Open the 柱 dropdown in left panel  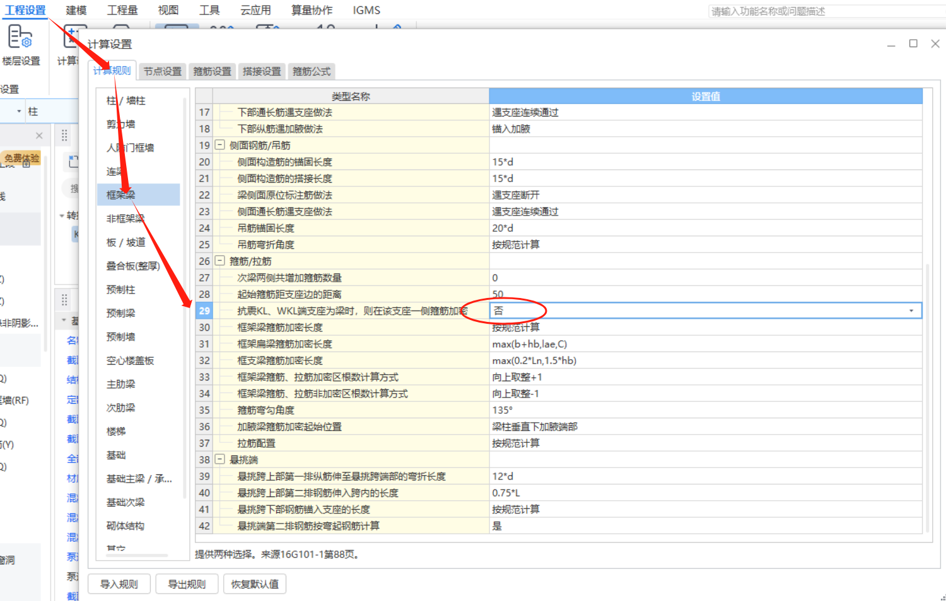20,112
